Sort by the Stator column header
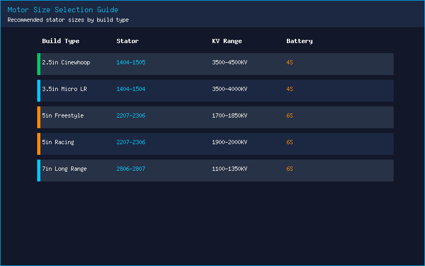The height and width of the screenshot is (266, 425). (127, 41)
